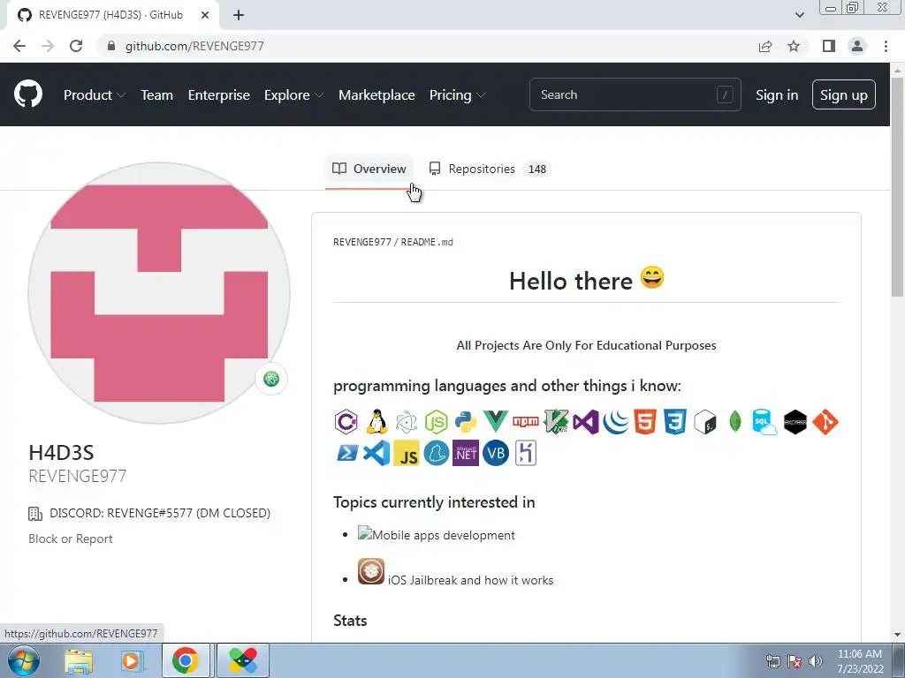The height and width of the screenshot is (678, 905).
Task: Open File Explorer from the taskbar
Action: 79,660
